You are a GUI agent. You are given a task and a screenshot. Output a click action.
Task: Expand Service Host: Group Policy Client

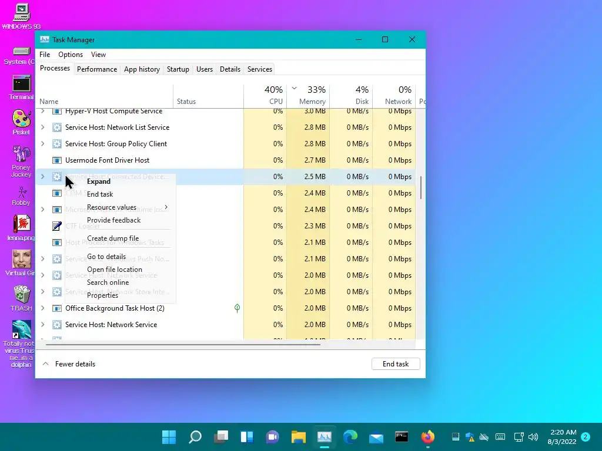(x=42, y=144)
